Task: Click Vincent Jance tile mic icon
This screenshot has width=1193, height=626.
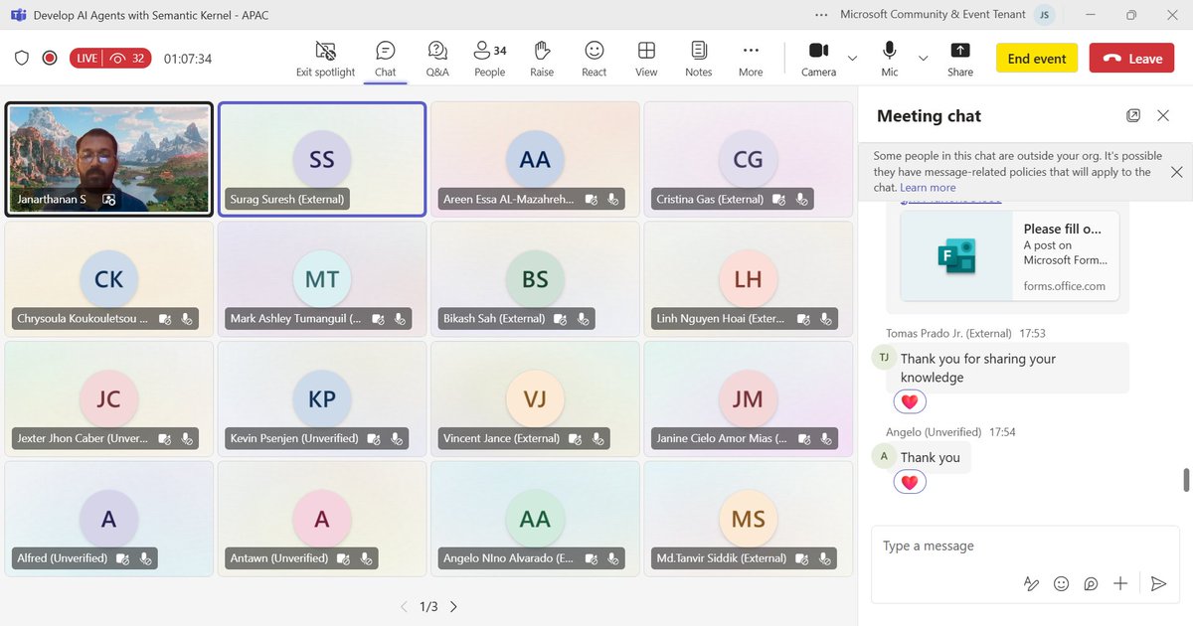Action: click(x=597, y=438)
